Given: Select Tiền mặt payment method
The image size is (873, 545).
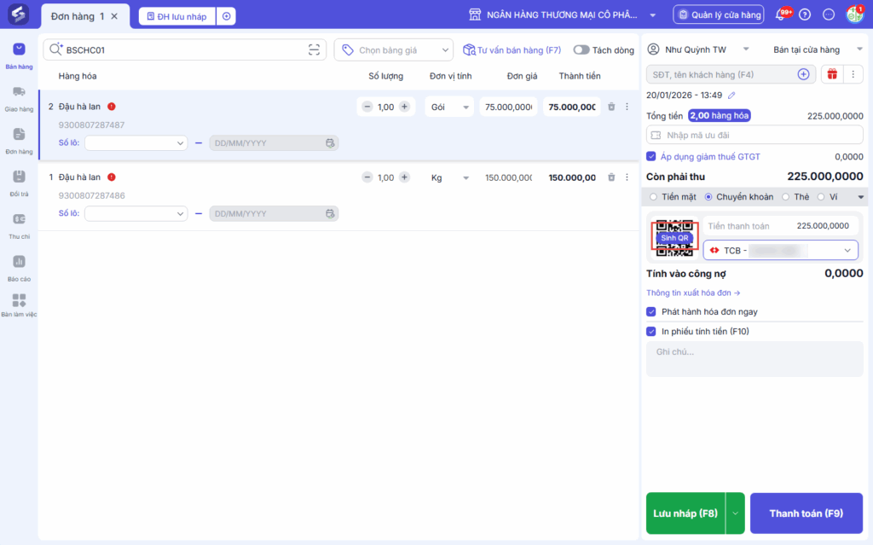Looking at the screenshot, I should click(654, 197).
